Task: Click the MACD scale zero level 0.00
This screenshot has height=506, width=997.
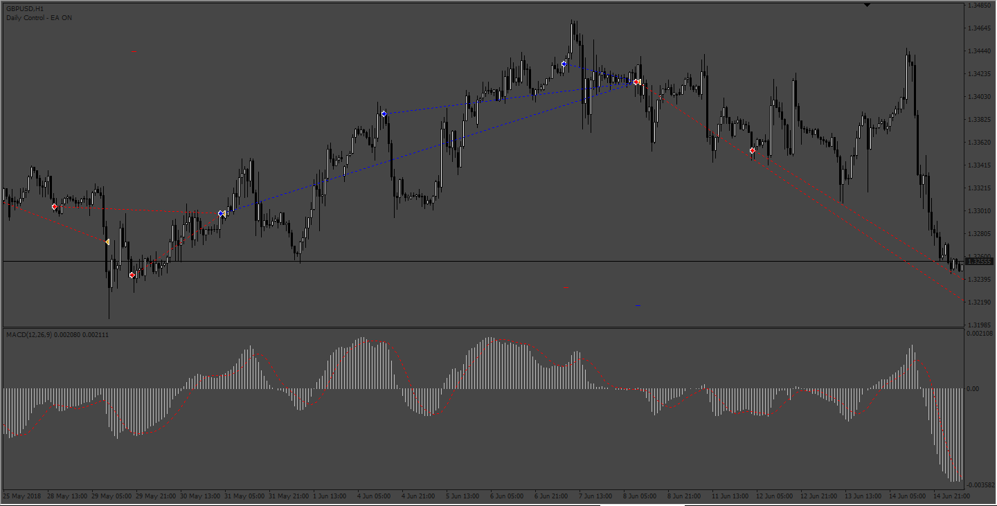Action: click(x=973, y=389)
